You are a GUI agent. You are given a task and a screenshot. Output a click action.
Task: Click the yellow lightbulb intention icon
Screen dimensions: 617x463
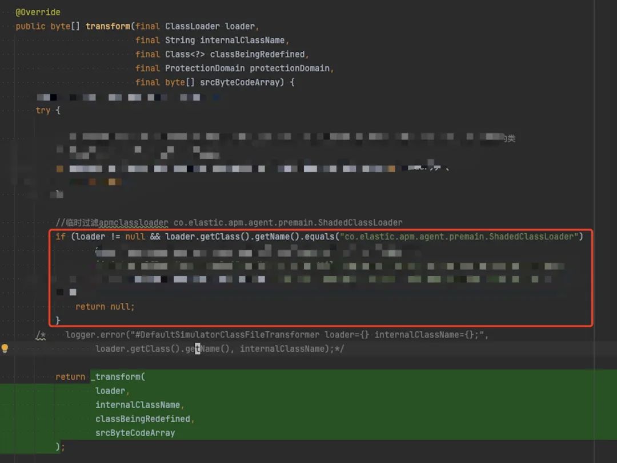(x=5, y=348)
